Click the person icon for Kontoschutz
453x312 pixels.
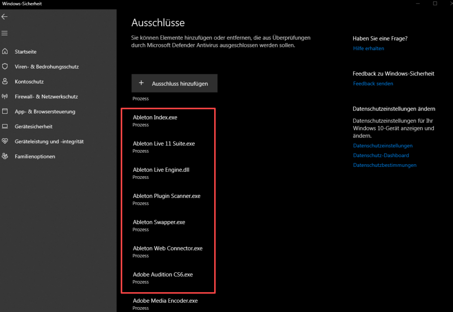click(x=5, y=81)
